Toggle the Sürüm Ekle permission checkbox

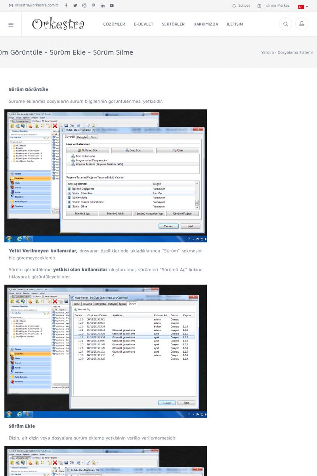point(69,198)
